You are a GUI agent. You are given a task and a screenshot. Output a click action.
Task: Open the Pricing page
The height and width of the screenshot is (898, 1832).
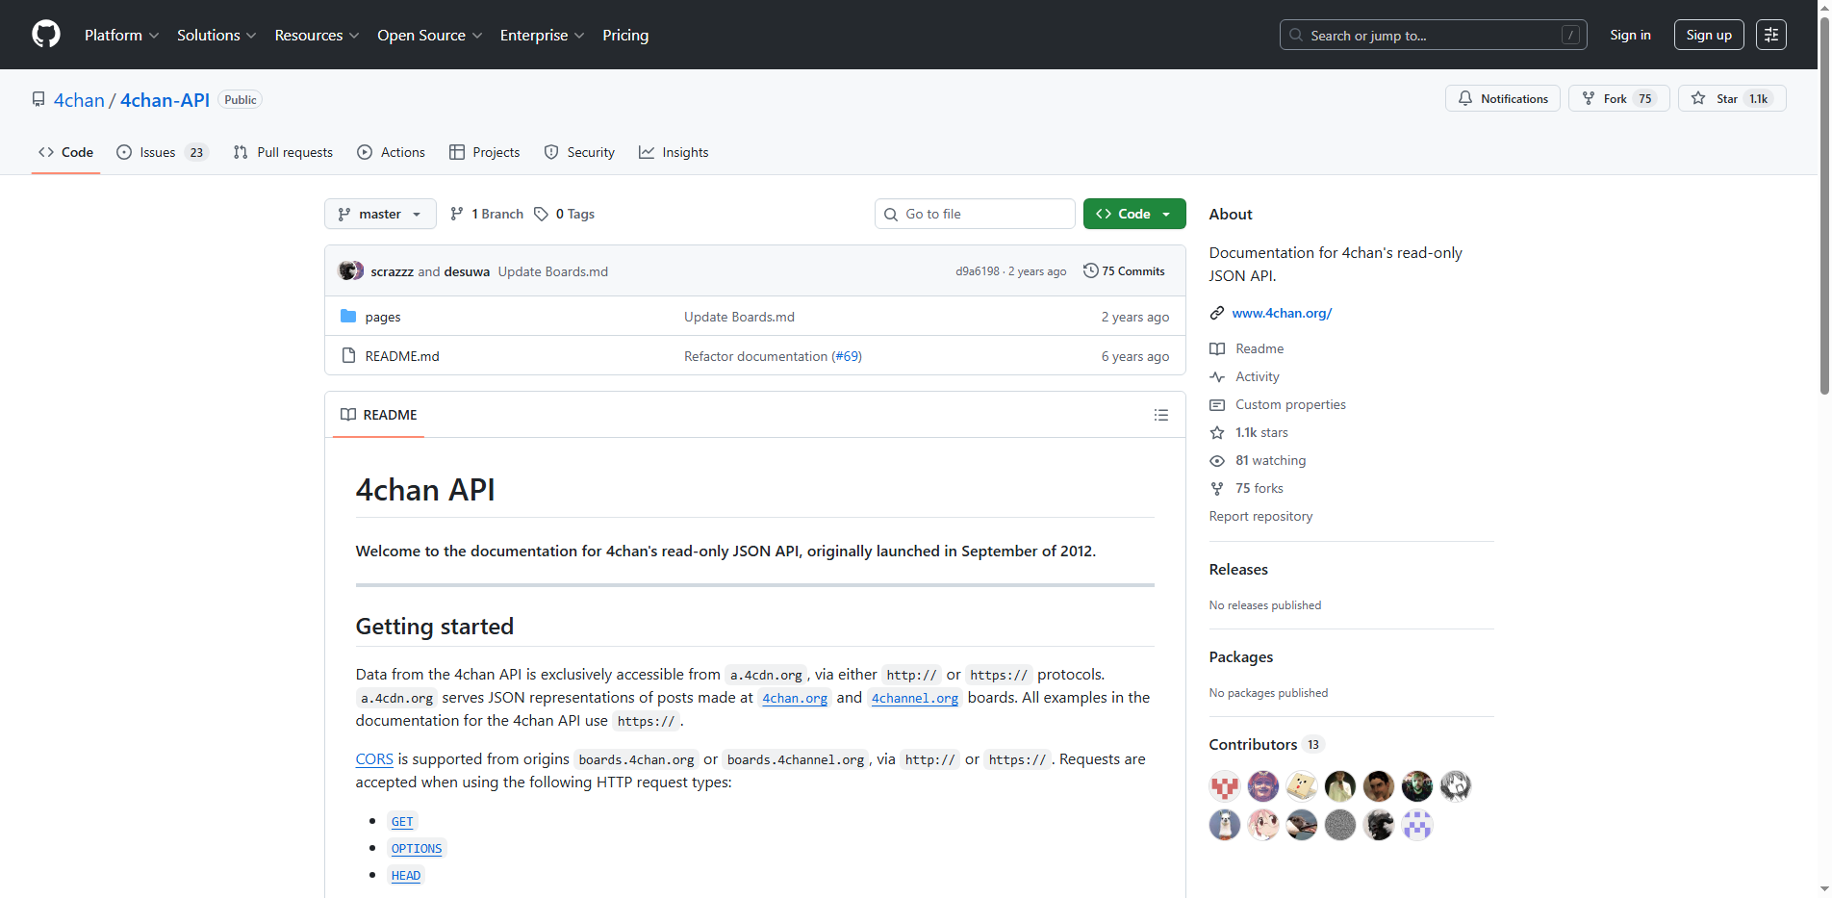click(x=625, y=35)
